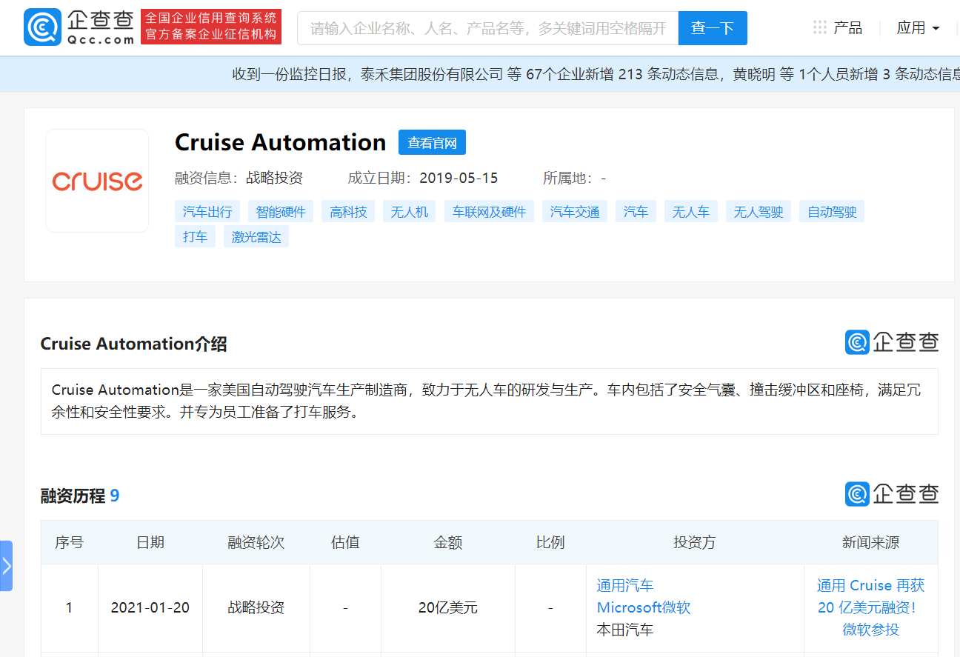Click the 战略投资 round cell in row 1
This screenshot has width=960, height=657.
coord(256,608)
